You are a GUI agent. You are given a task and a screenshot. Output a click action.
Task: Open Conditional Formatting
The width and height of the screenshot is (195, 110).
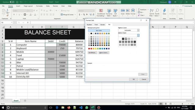[x=101, y=13]
